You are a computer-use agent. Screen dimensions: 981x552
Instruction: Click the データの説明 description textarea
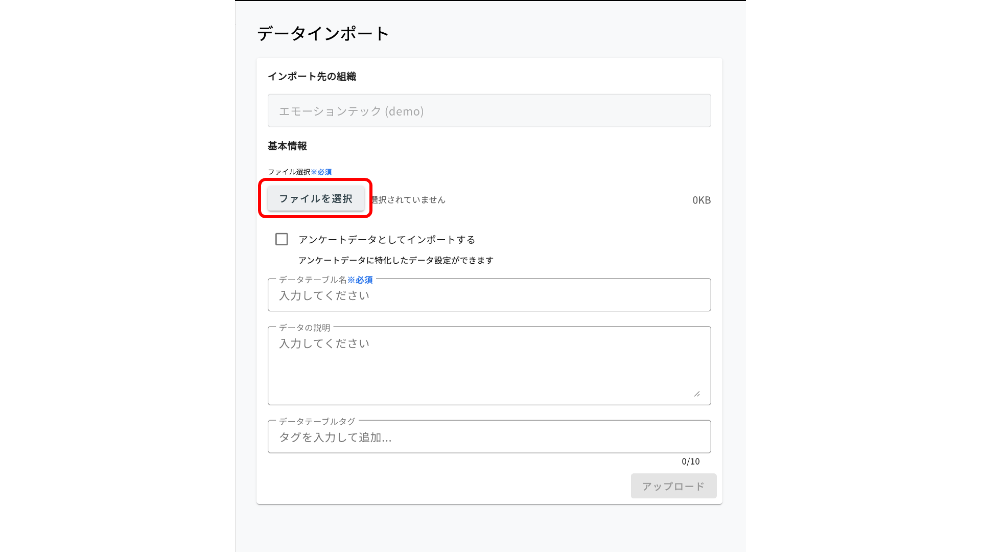[x=489, y=358]
